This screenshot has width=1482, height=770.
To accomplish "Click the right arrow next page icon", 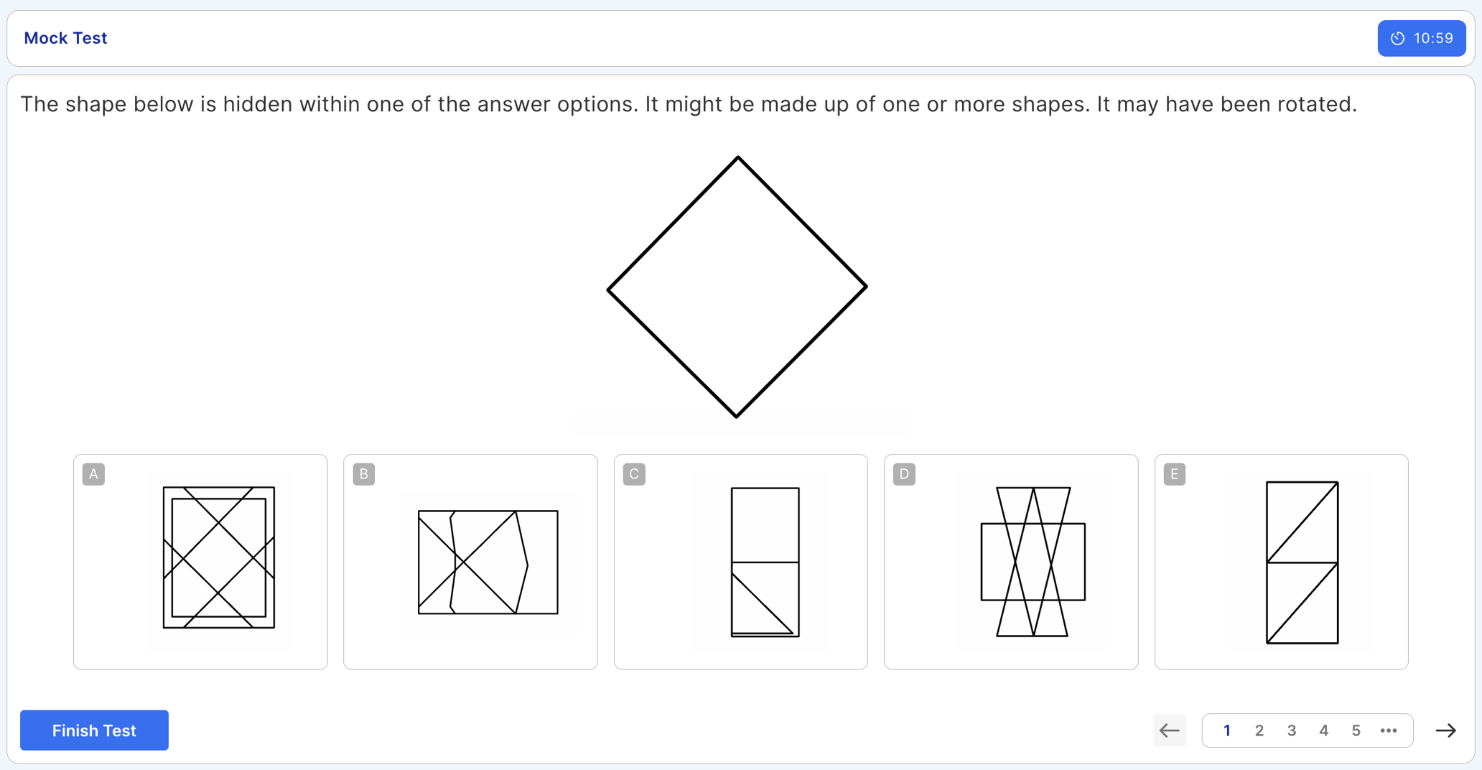I will pos(1445,730).
